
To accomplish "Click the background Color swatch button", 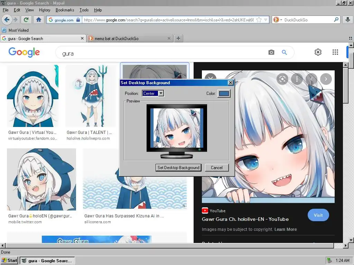I will (224, 94).
